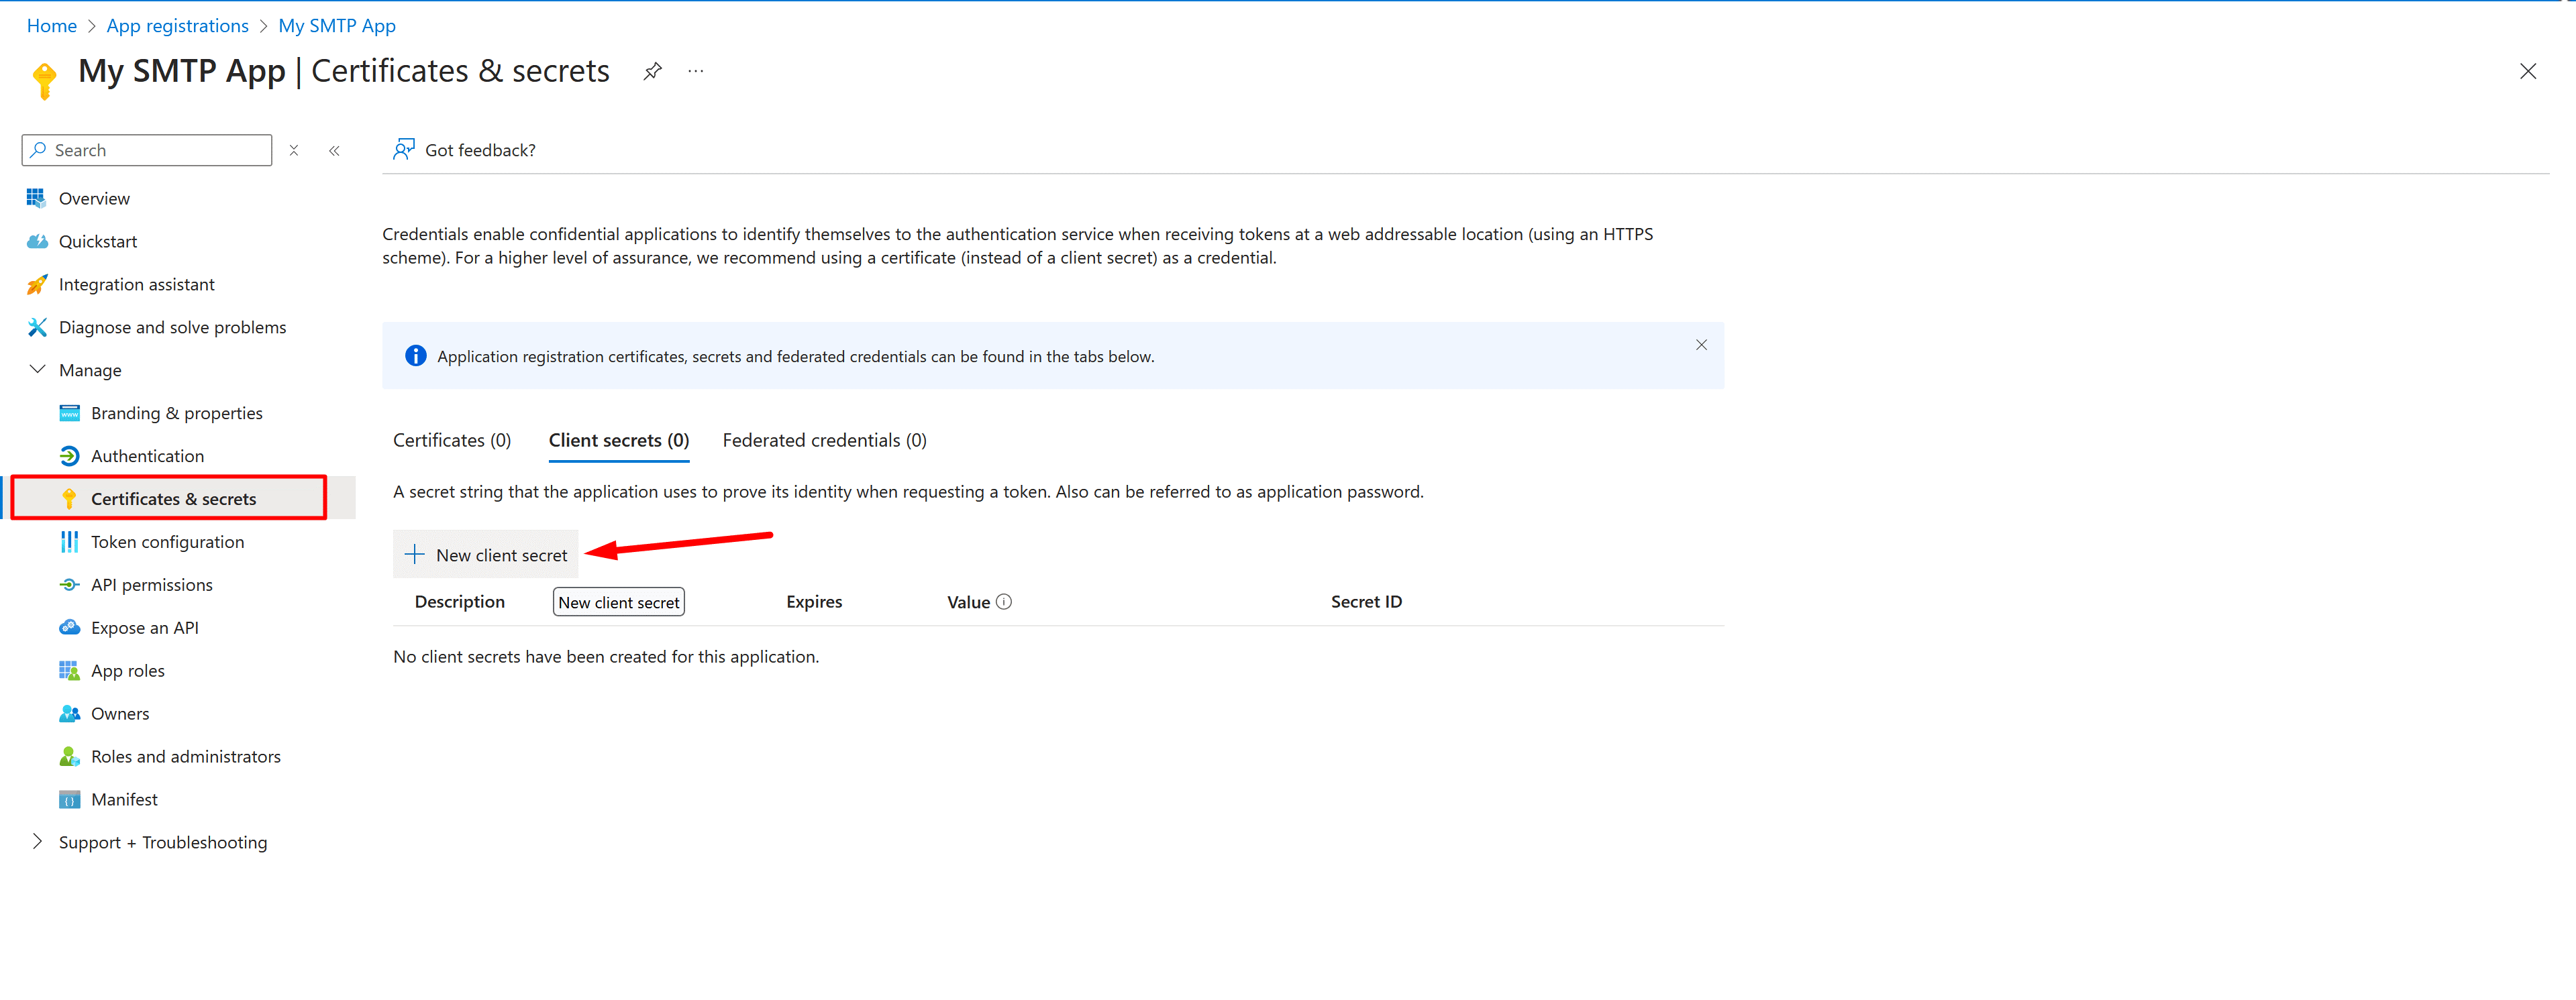Open Roles and administrators menu item

(186, 756)
